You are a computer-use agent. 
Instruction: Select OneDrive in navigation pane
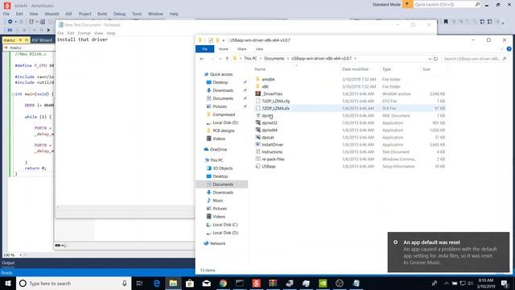(218, 149)
